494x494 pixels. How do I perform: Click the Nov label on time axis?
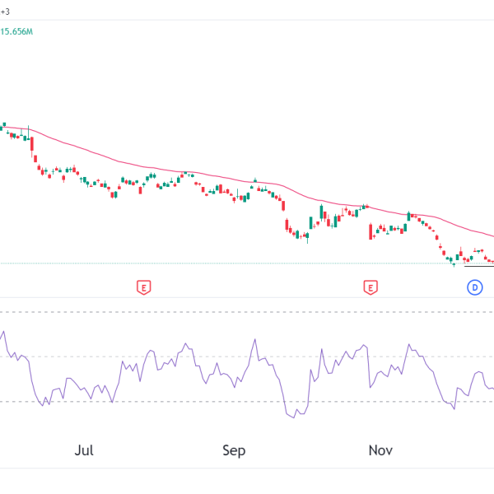[x=380, y=450]
